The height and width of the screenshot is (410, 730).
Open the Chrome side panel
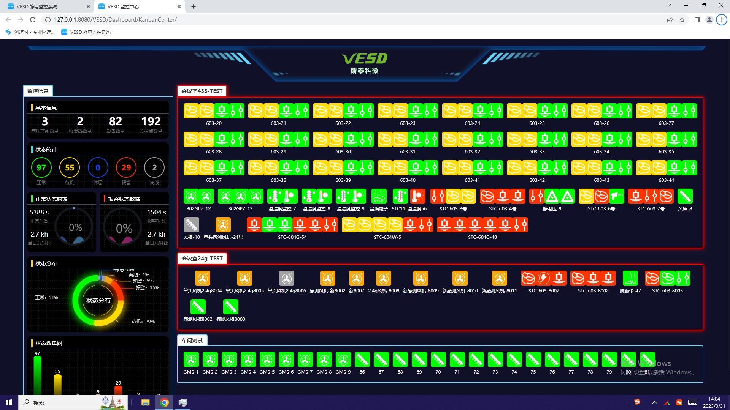[x=697, y=20]
